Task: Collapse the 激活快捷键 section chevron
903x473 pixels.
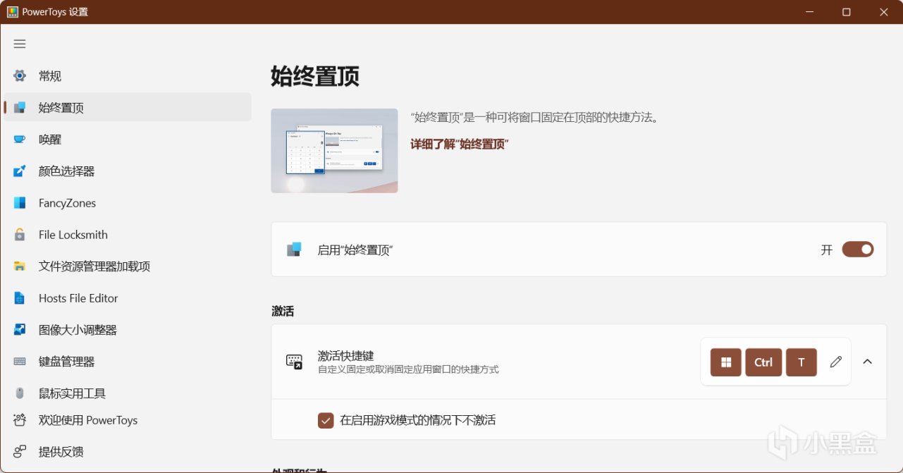Action: click(868, 362)
